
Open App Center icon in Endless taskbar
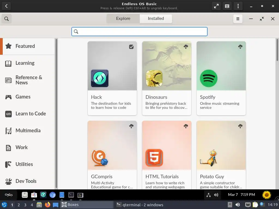pyautogui.click(x=34, y=195)
